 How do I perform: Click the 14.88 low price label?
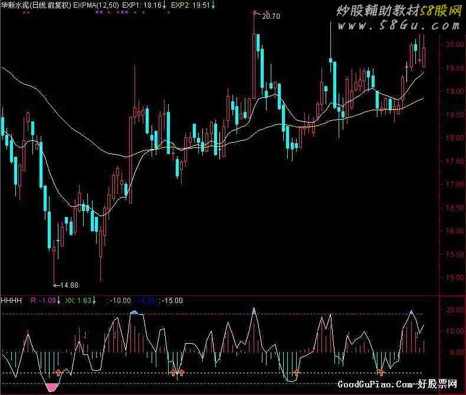click(68, 285)
